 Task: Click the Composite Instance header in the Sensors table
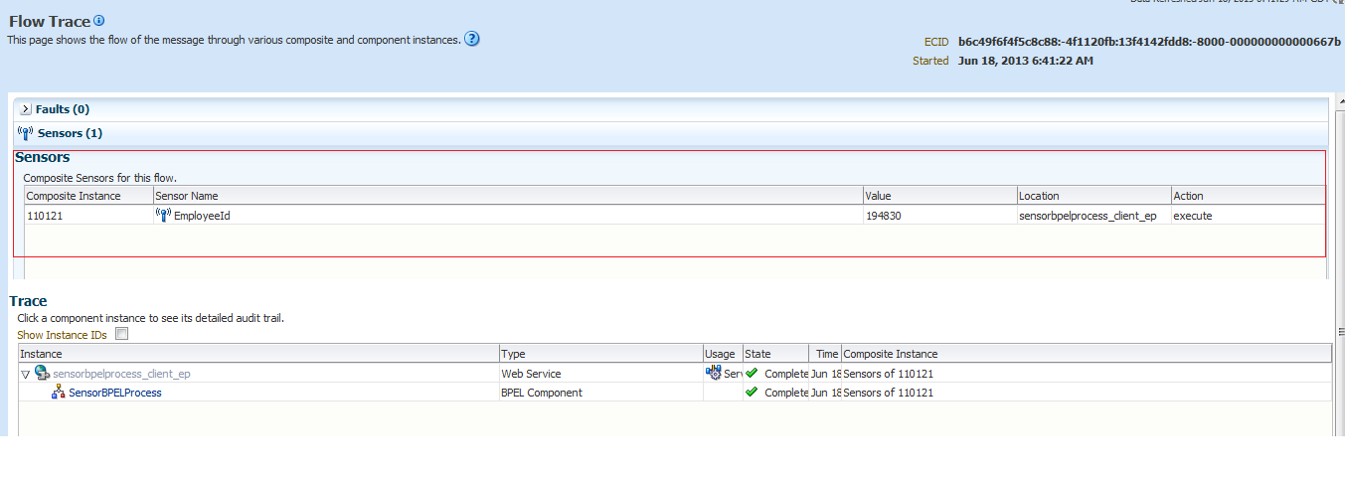pyautogui.click(x=74, y=196)
